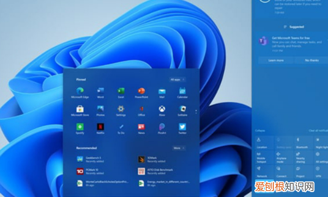Open PowerPoint from the Start menu
The image size is (328, 197).
point(142,92)
